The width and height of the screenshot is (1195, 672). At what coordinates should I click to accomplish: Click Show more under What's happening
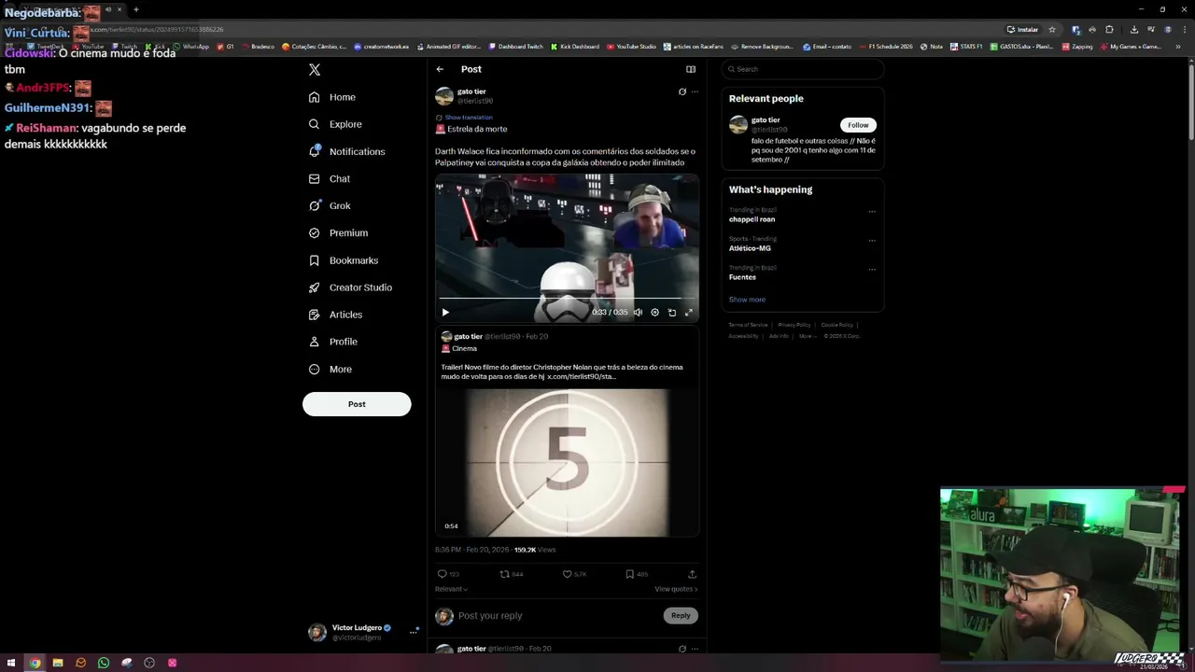coord(747,300)
